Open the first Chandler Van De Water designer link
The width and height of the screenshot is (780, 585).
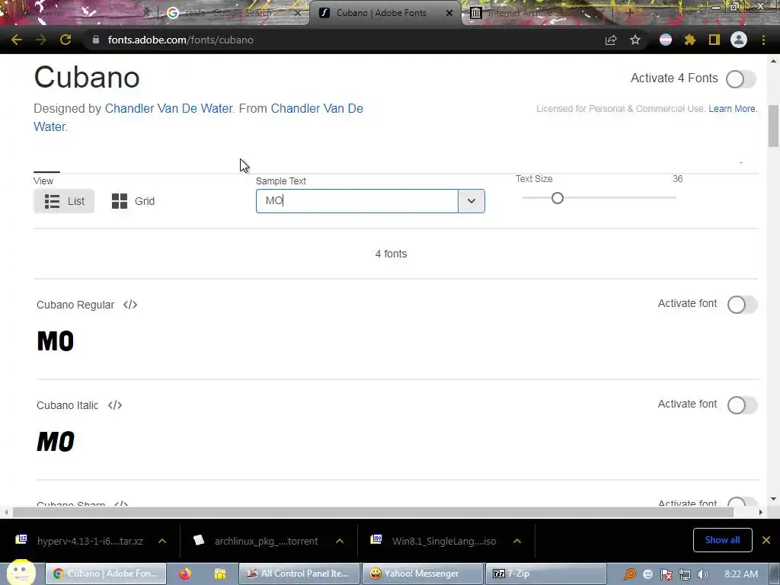coord(168,108)
